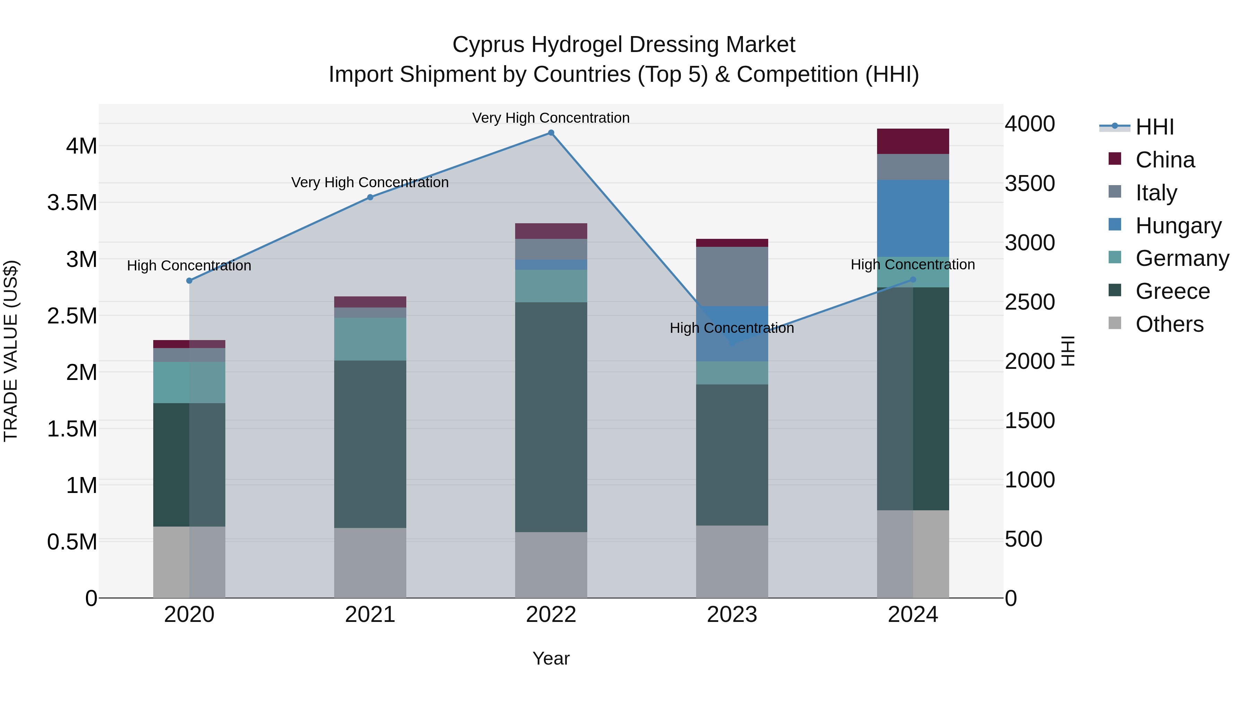Click the China segment atop 2024 bar

pos(913,141)
